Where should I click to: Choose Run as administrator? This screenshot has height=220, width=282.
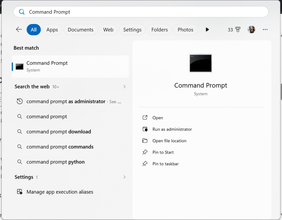click(x=172, y=129)
